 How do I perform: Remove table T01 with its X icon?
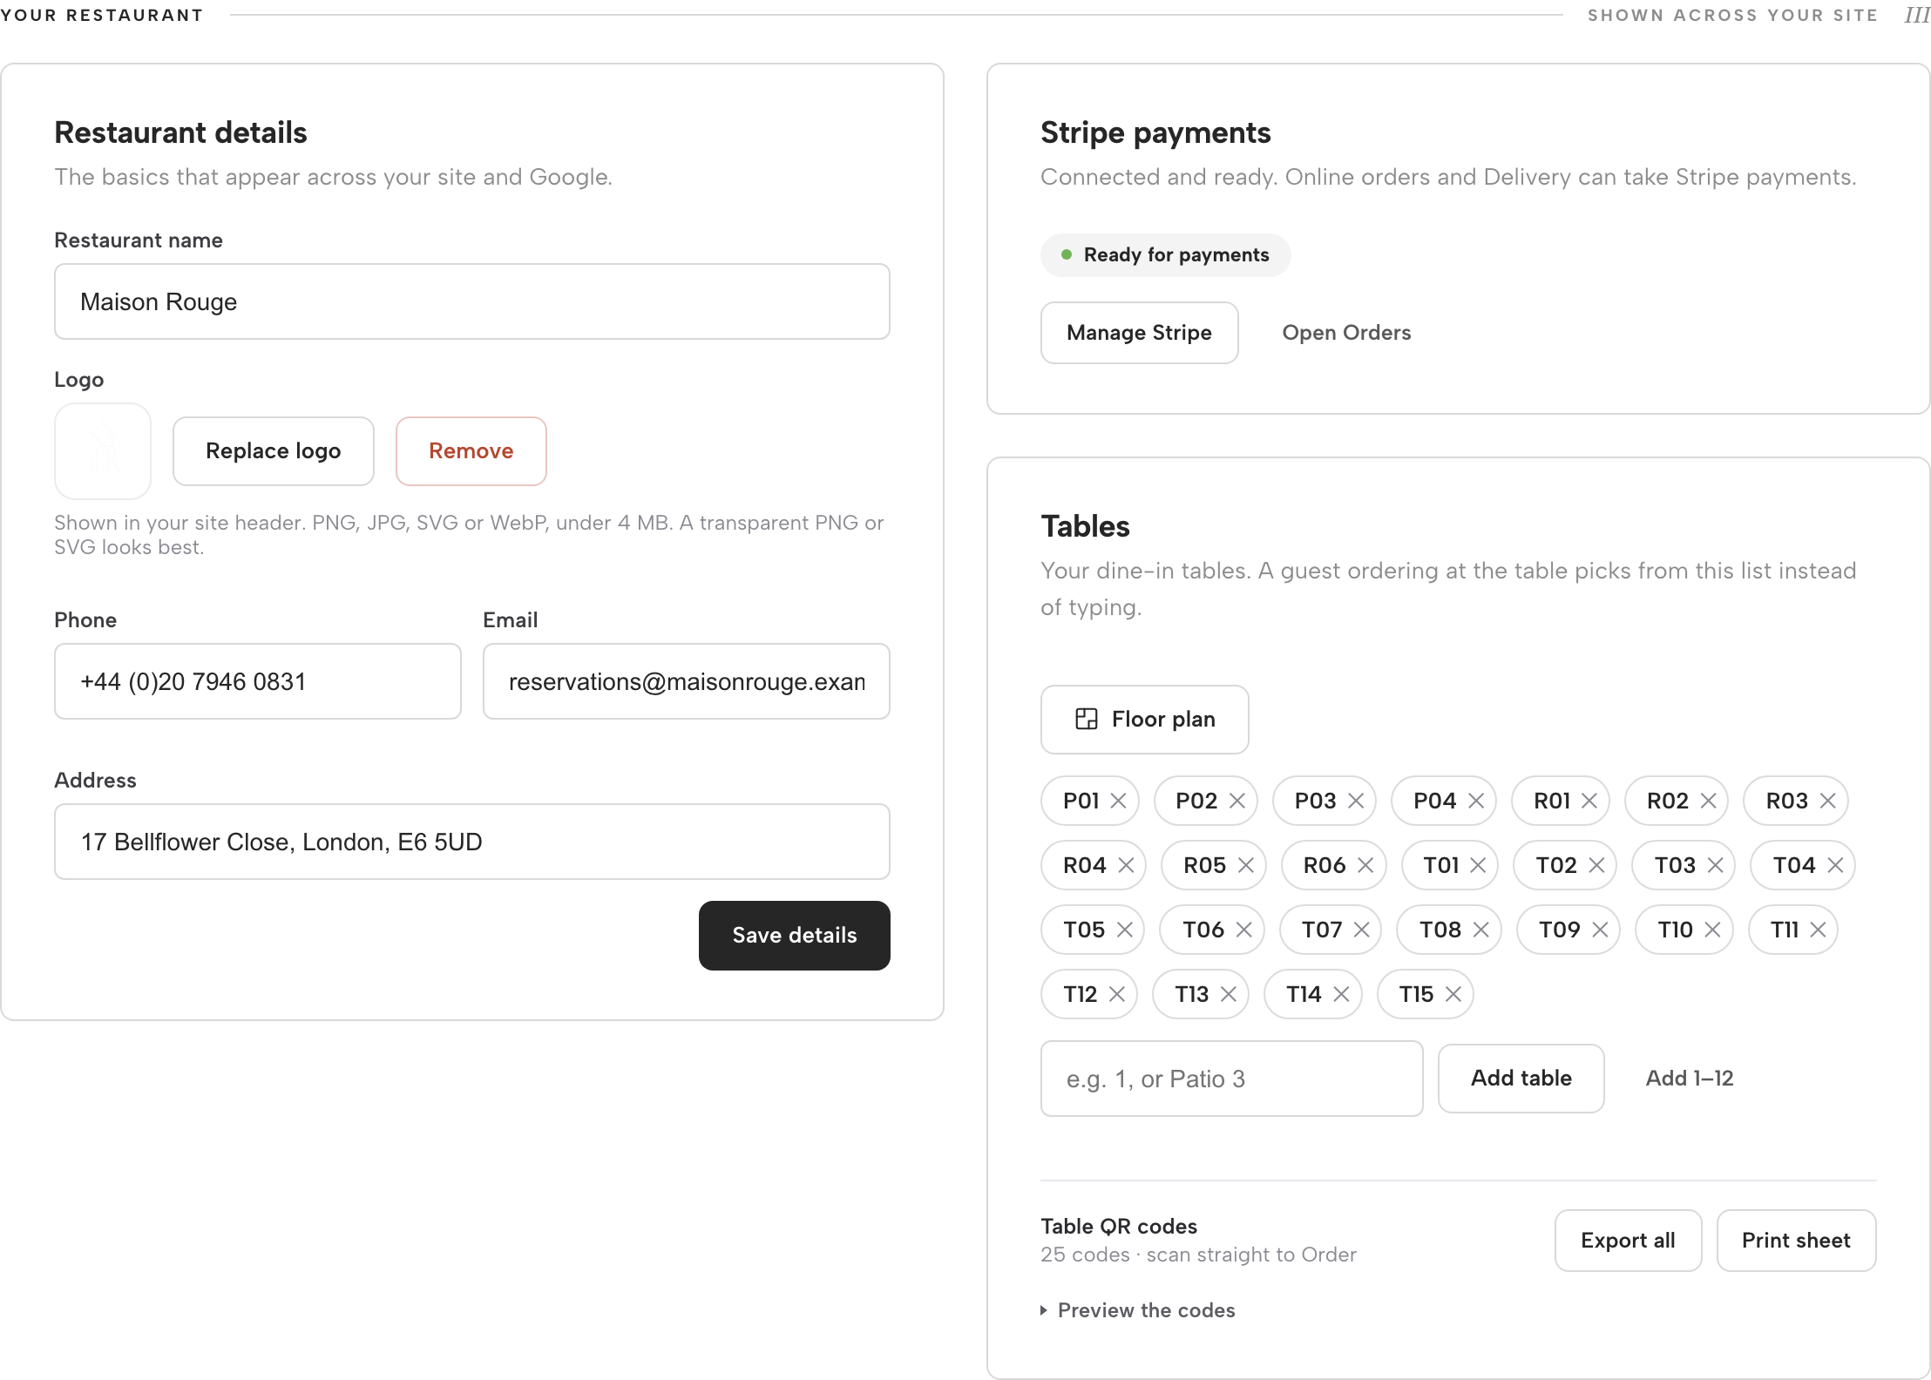[1478, 865]
